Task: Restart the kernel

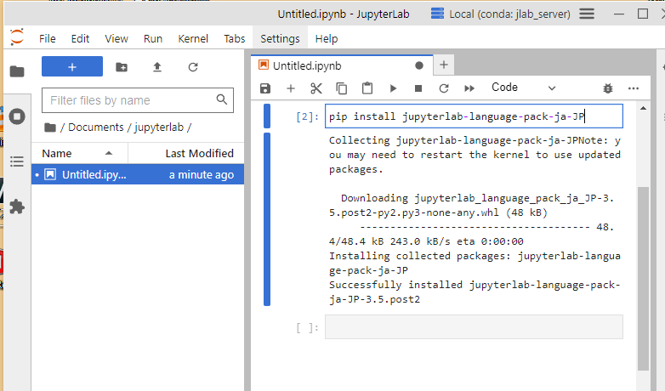Action: [443, 88]
